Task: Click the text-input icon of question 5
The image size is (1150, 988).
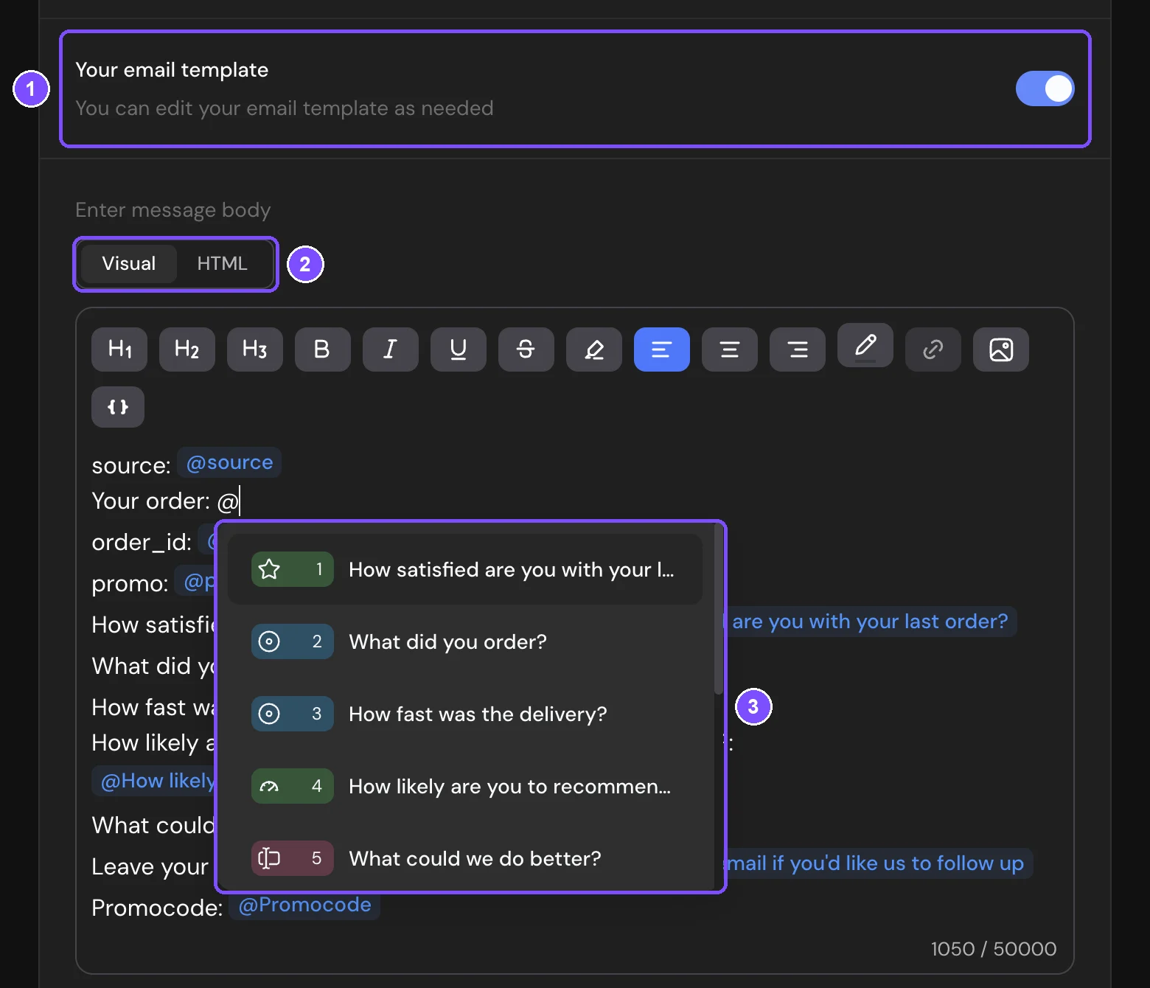Action: pyautogui.click(x=269, y=858)
